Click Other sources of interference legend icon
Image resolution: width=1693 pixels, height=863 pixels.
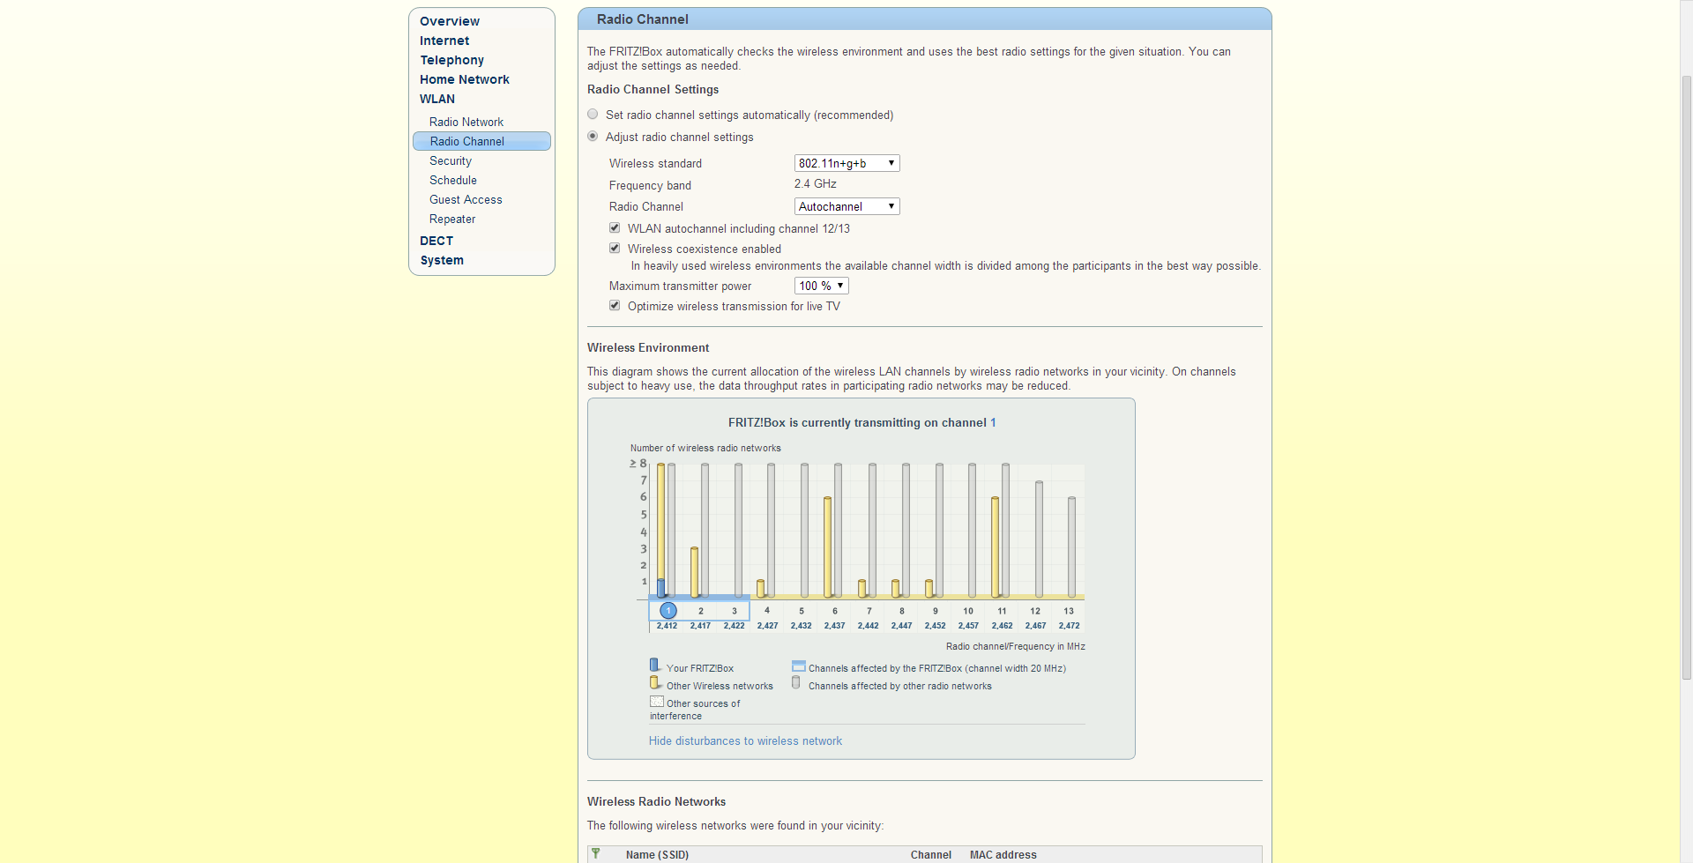pos(657,702)
